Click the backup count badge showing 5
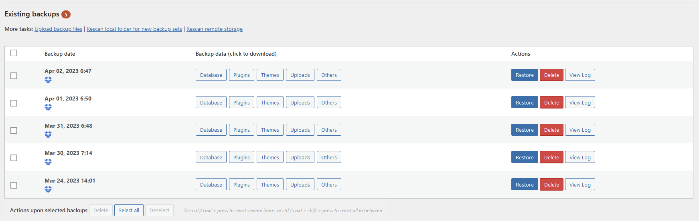This screenshot has width=699, height=221. pyautogui.click(x=66, y=14)
